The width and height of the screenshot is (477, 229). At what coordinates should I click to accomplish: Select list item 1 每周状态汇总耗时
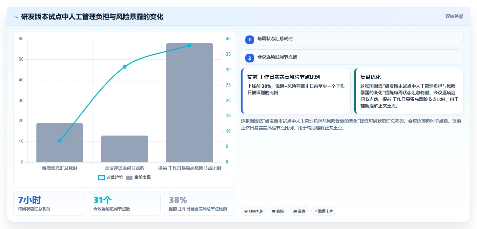pos(352,39)
